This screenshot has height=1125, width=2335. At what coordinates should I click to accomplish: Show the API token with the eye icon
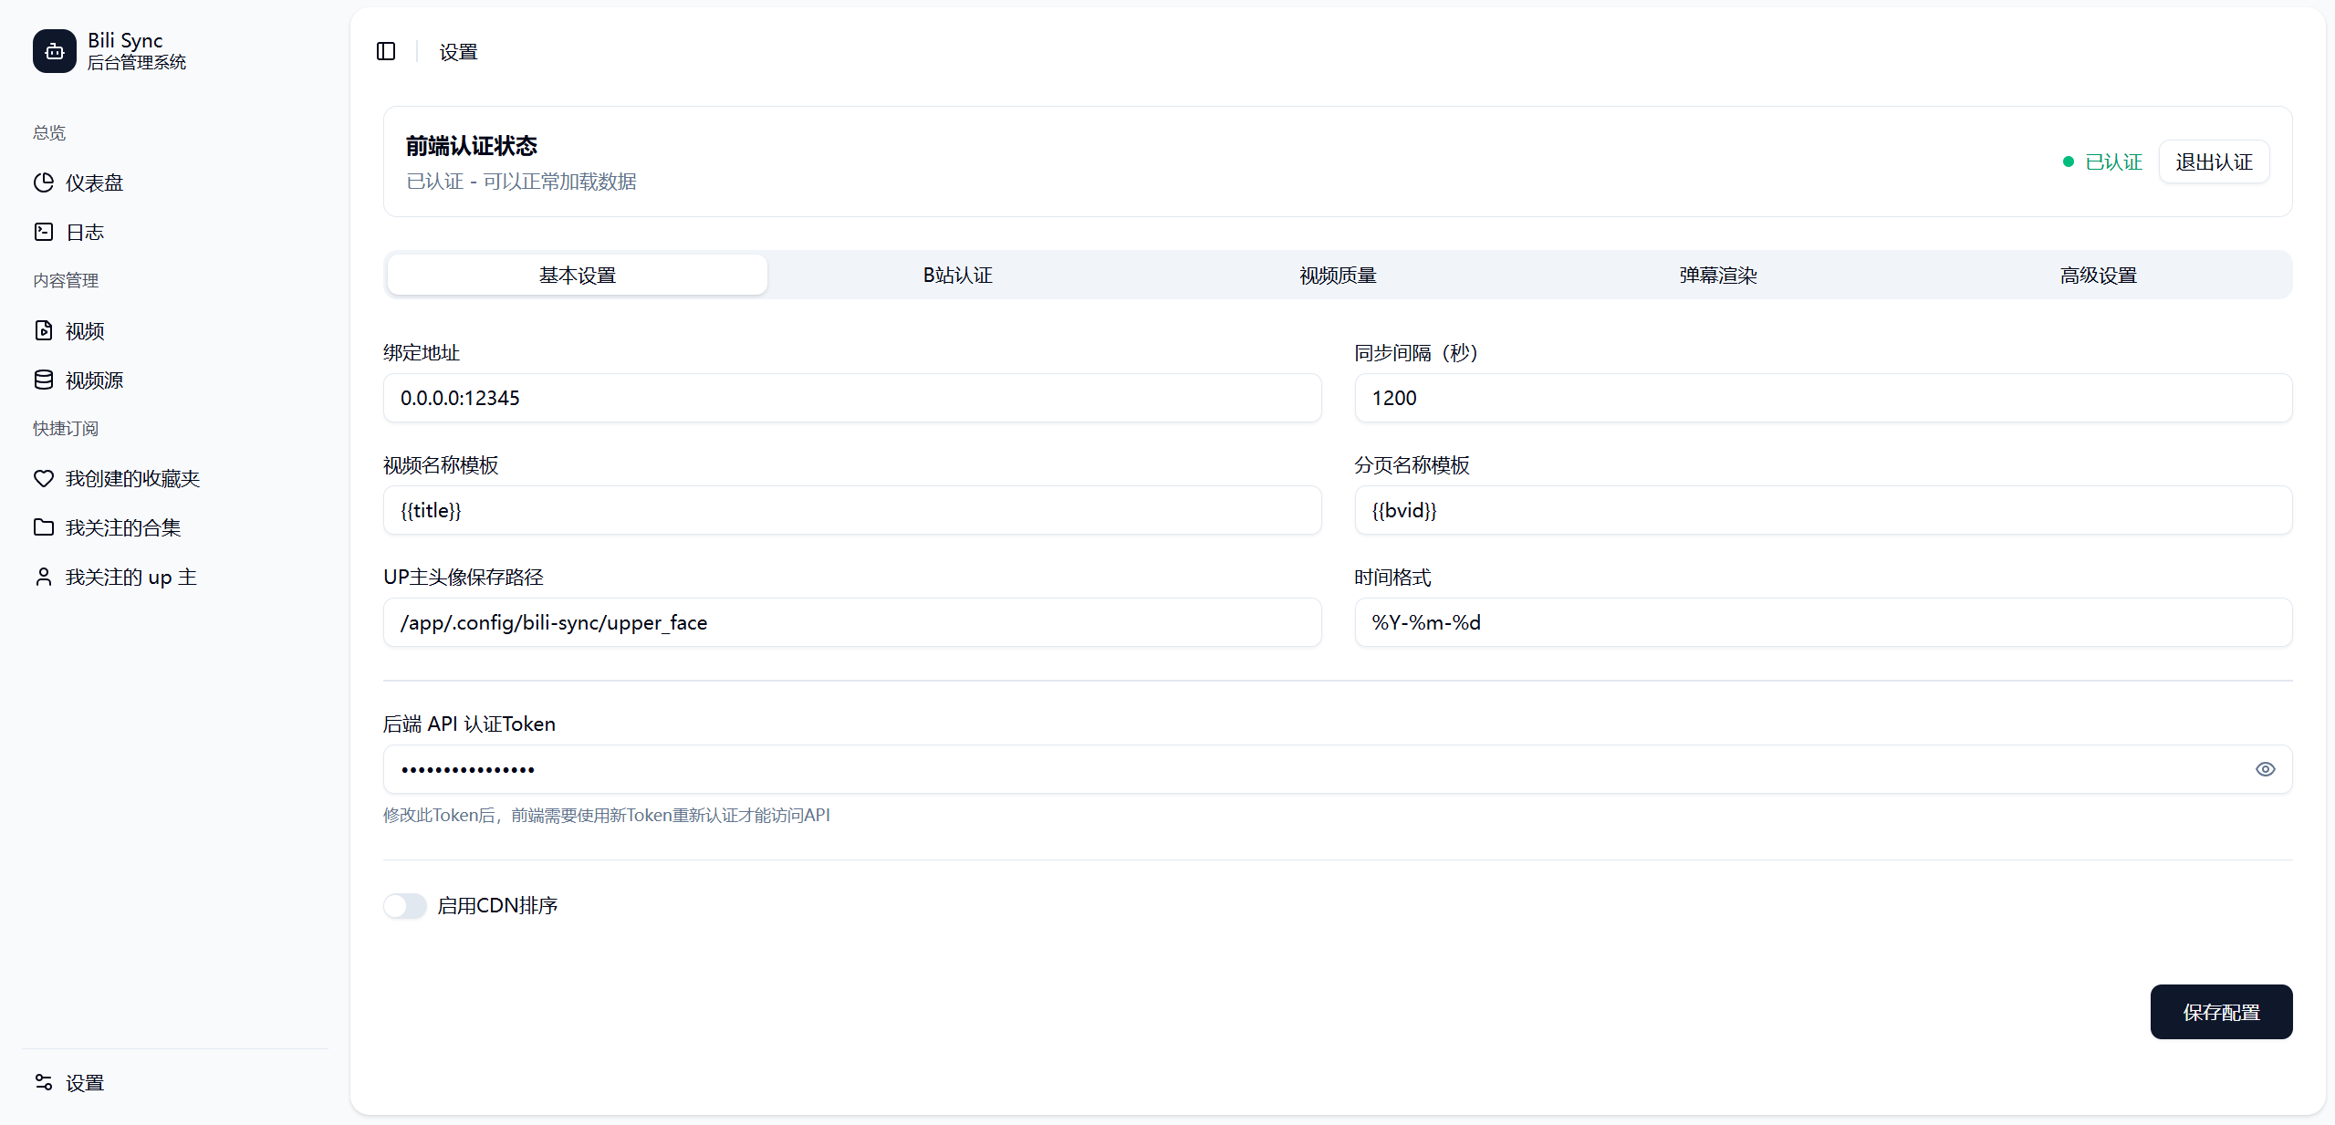click(2265, 769)
